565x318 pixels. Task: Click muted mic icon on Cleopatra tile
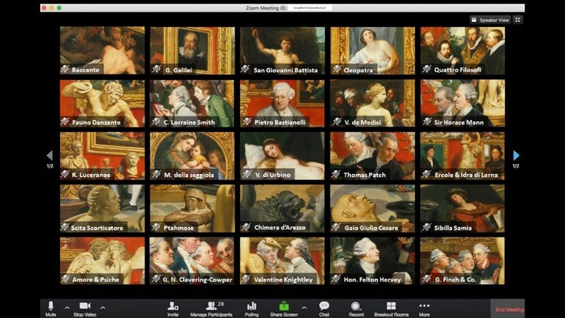coord(337,69)
